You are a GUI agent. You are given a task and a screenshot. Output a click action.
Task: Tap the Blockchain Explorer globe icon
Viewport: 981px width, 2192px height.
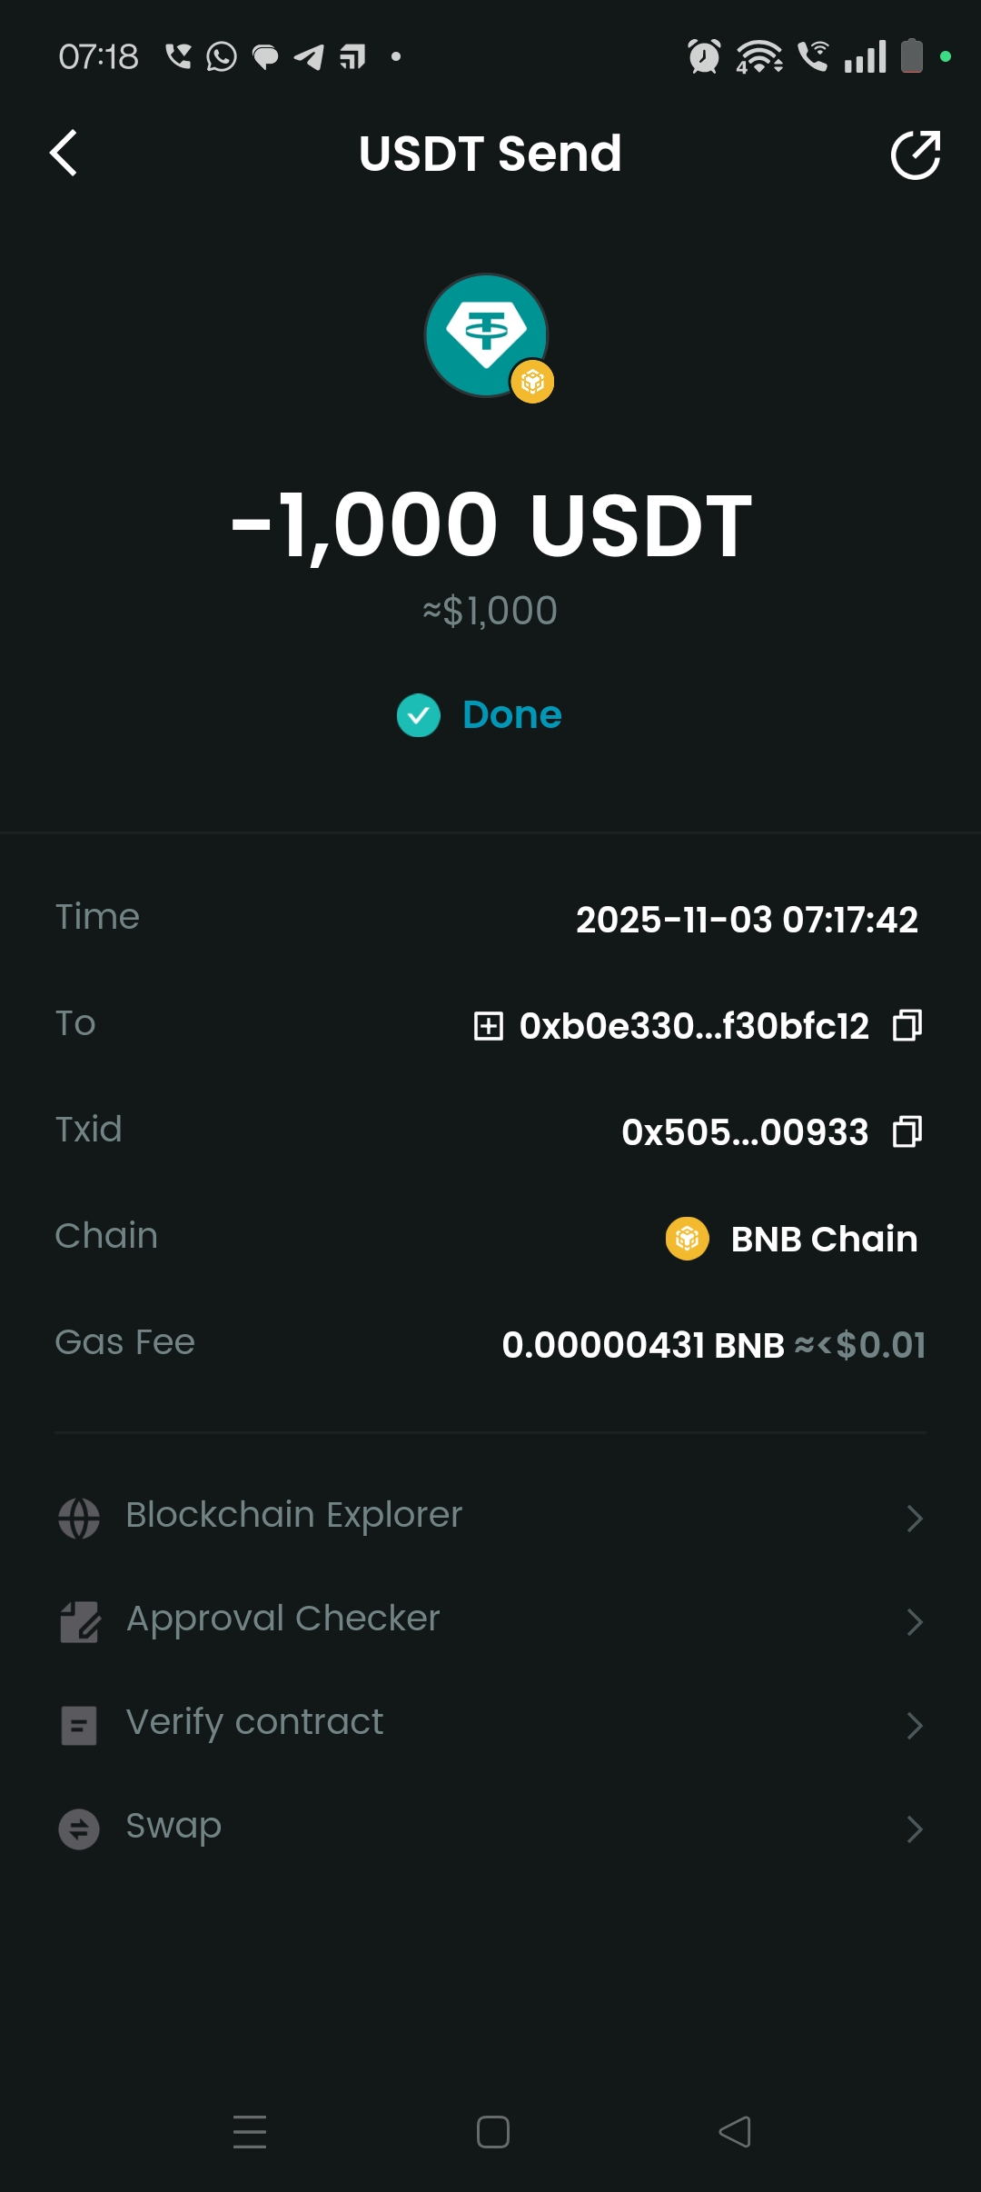pos(79,1518)
